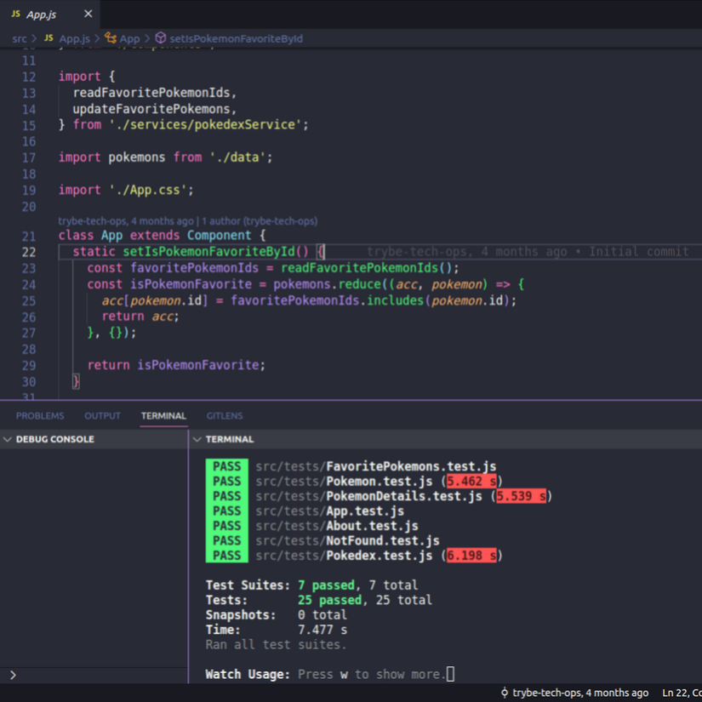The width and height of the screenshot is (702, 702).
Task: Open the GitLens code lens 'trybe-tech-ops, 4 months ago'
Action: click(x=126, y=221)
